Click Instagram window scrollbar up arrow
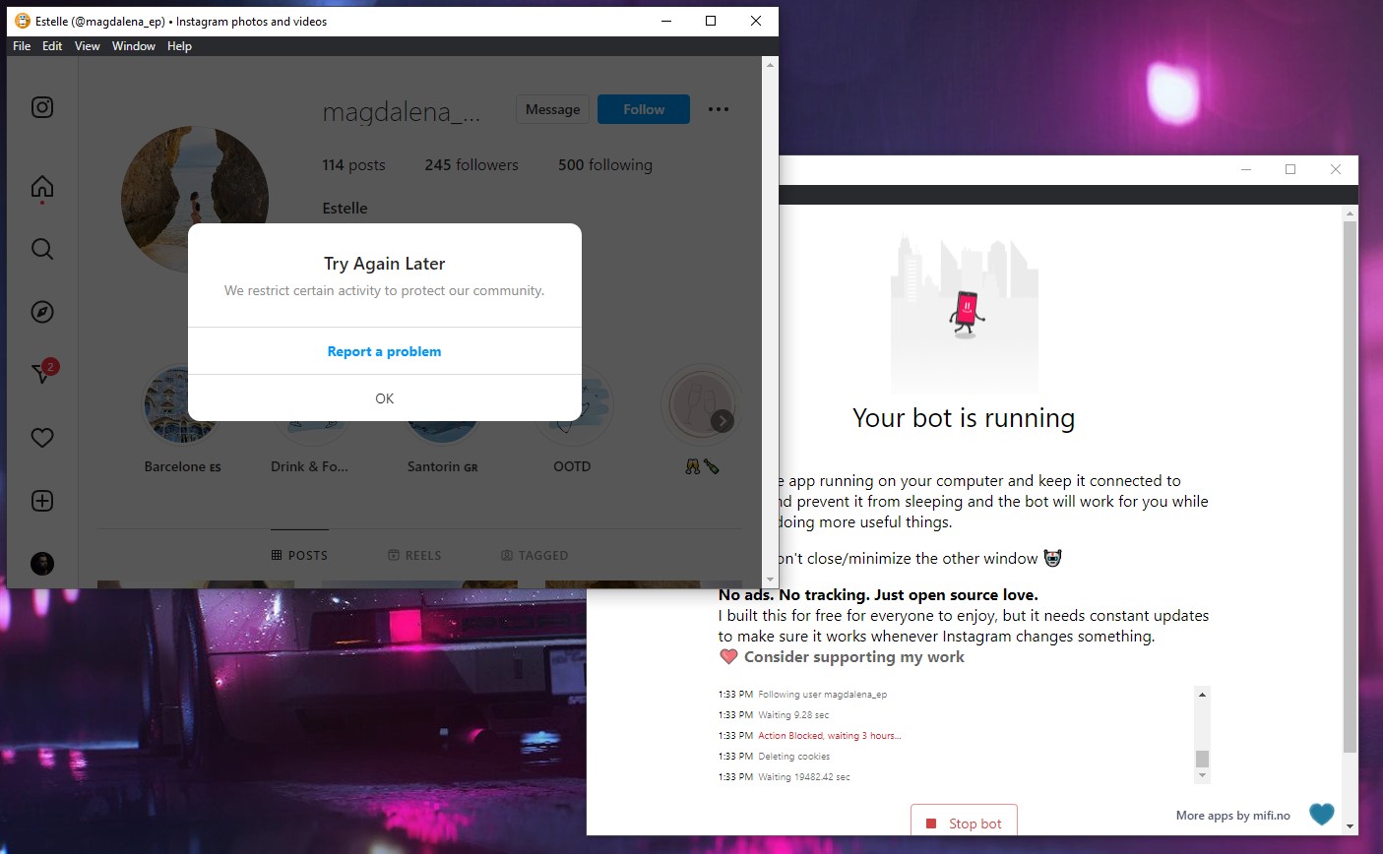The height and width of the screenshot is (854, 1383). pos(770,65)
